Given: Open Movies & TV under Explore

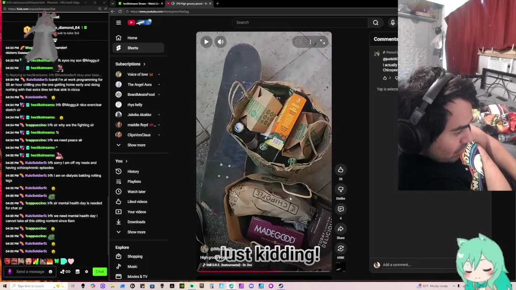Looking at the screenshot, I should tap(138, 277).
